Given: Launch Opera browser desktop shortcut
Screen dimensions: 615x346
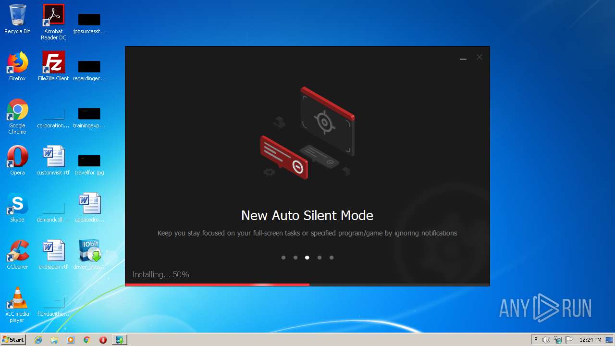Looking at the screenshot, I should [x=17, y=161].
